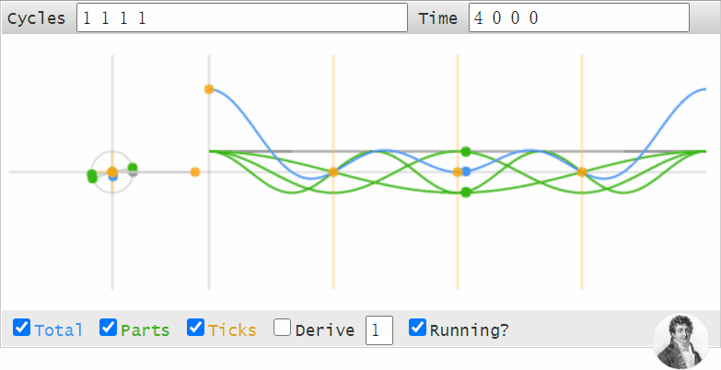Click the Parts label text
Screen dimensions: 721x370
(145, 330)
